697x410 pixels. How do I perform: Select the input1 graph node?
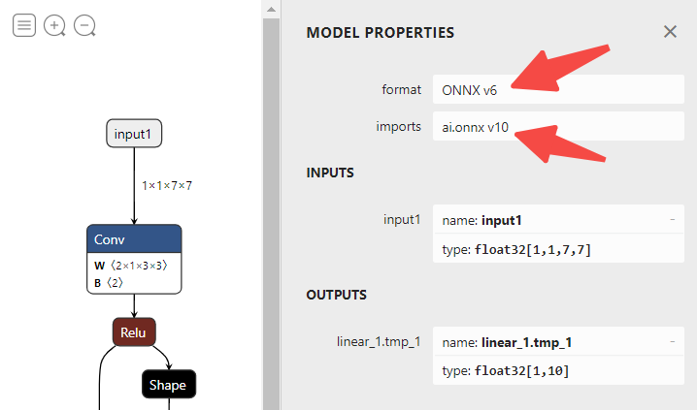click(133, 134)
